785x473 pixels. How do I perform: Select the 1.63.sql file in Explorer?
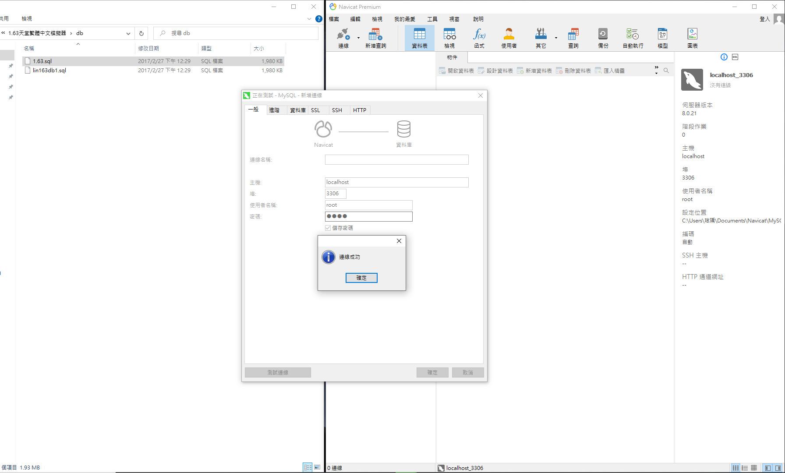153,61
